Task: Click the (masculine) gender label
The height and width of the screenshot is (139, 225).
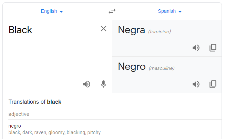Action: tap(162, 68)
